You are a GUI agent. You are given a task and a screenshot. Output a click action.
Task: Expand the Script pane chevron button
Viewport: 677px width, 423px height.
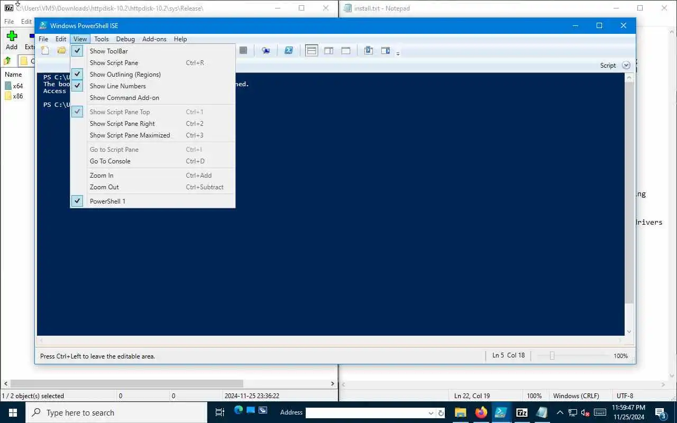626,66
